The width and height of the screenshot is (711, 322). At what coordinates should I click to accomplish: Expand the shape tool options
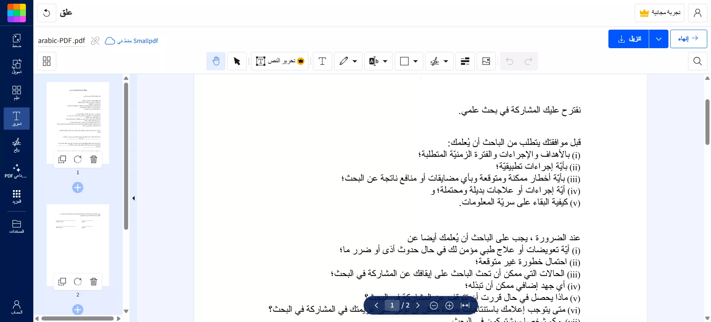(415, 61)
